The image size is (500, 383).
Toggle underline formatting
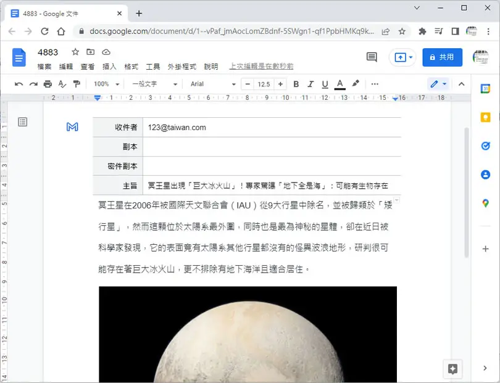(x=325, y=84)
